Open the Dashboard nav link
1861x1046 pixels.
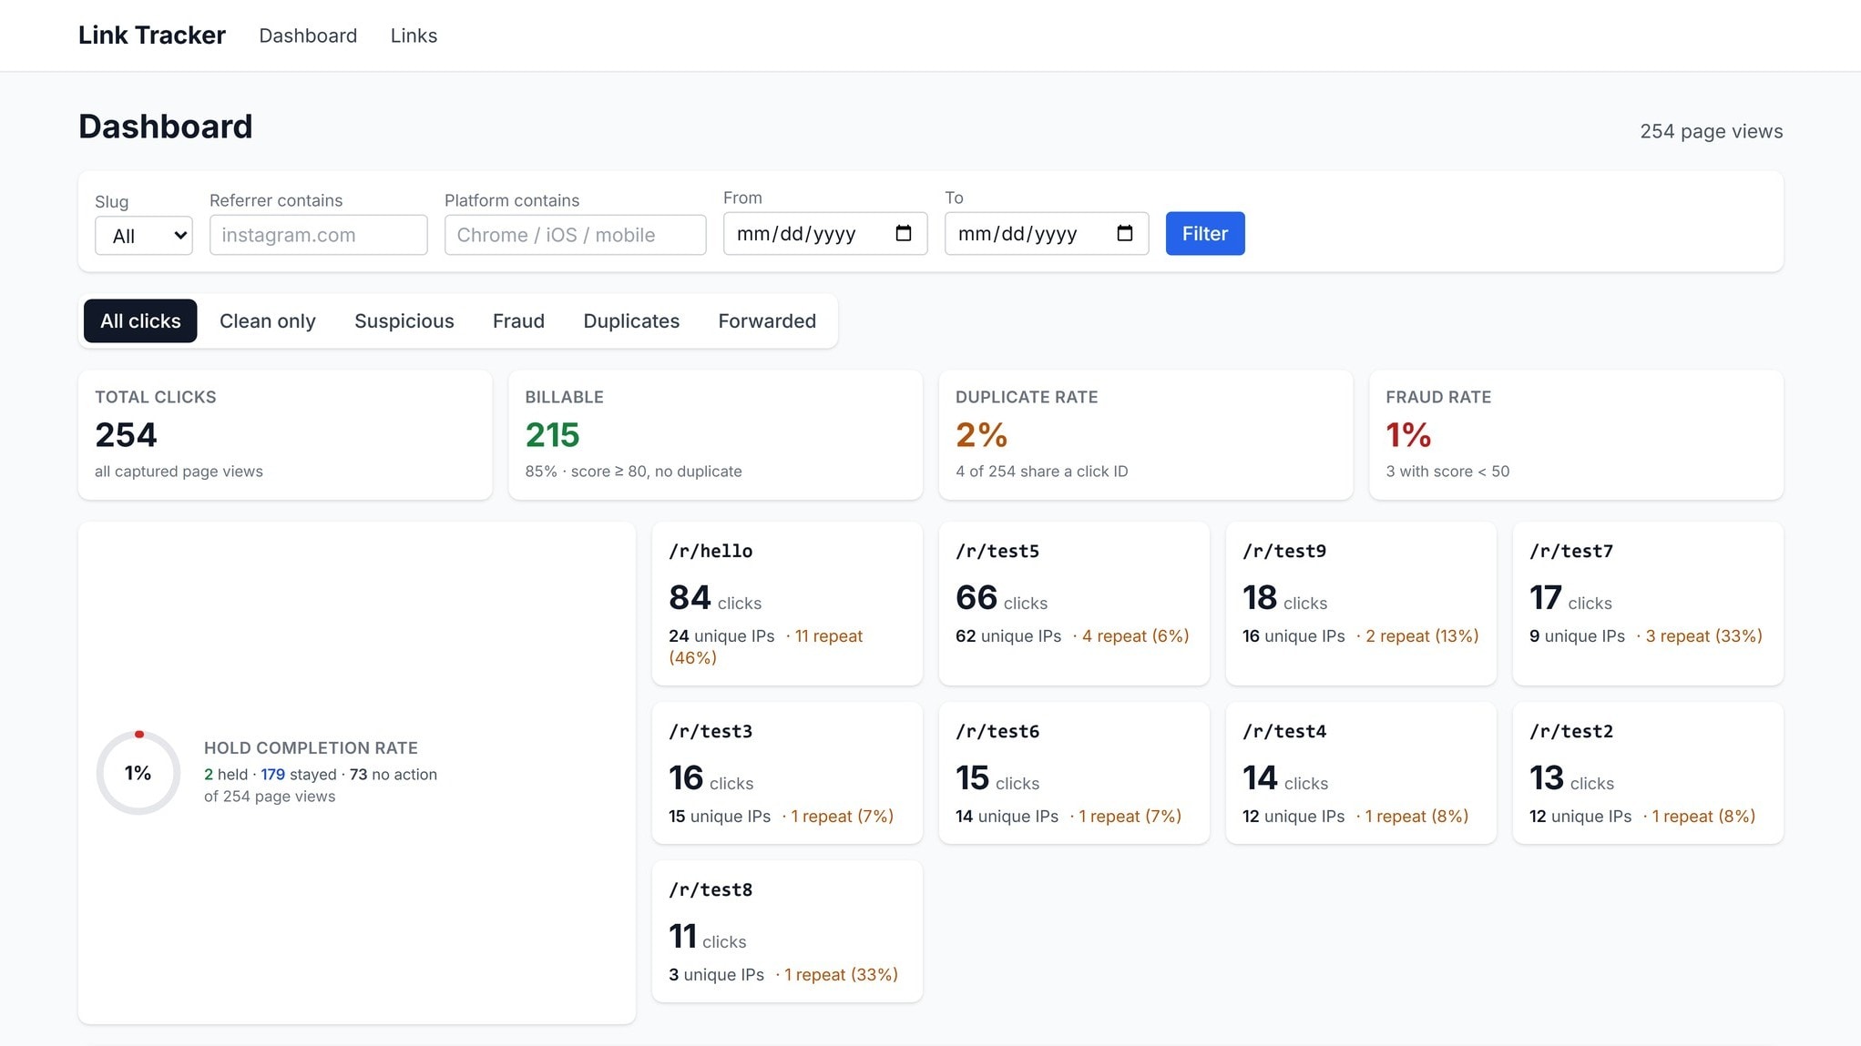pos(308,36)
